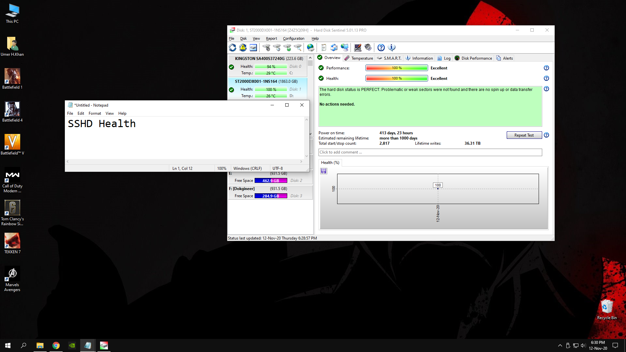The height and width of the screenshot is (352, 626).
Task: Click the disk icon with camera overlay
Action: pos(266,48)
